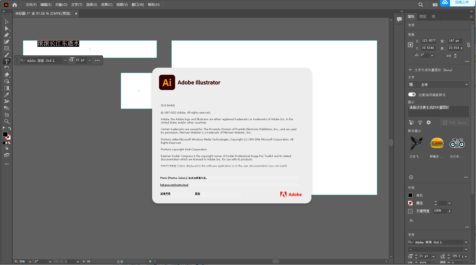Open the search magnifier at top

(x=421, y=5)
